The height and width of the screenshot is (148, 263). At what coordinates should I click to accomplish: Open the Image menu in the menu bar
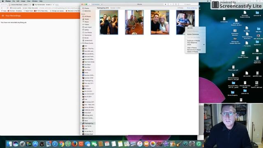(x=23, y=1)
